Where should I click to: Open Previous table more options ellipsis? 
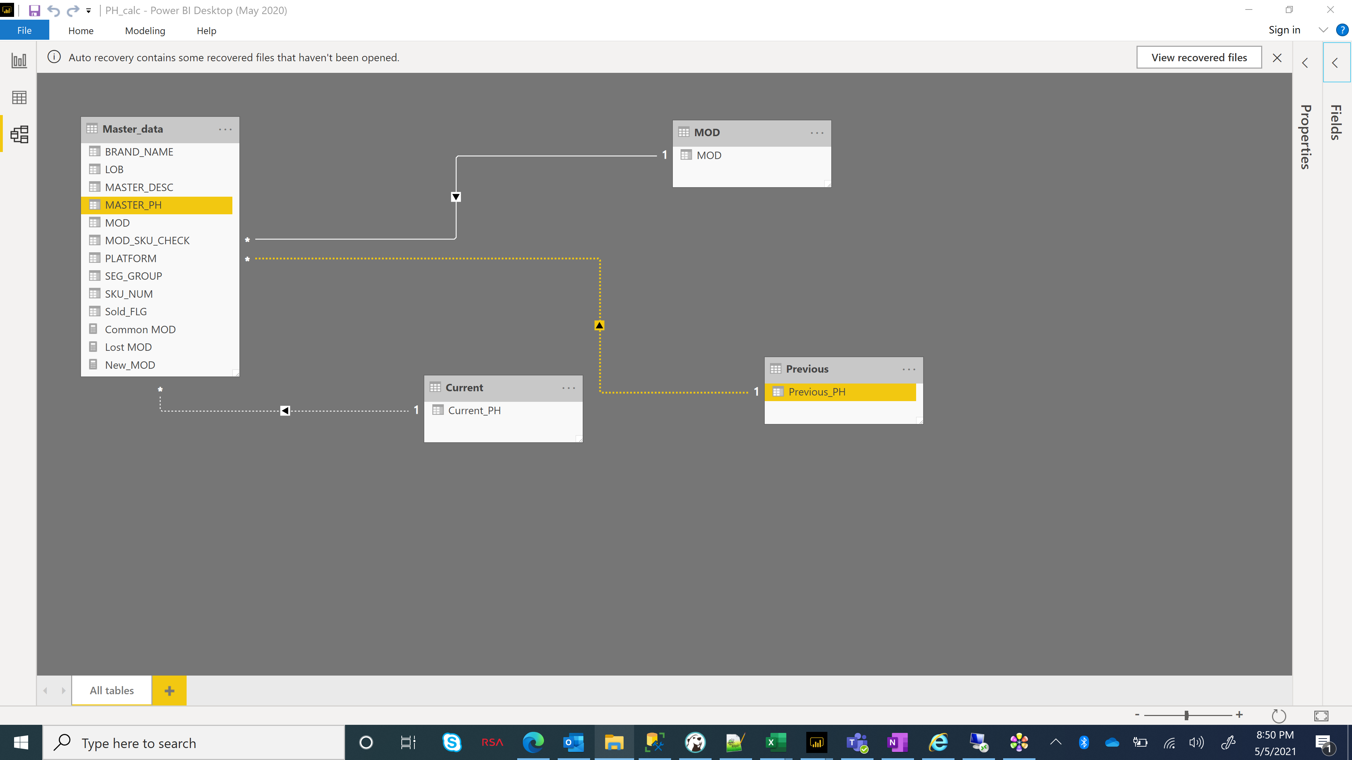pyautogui.click(x=909, y=369)
